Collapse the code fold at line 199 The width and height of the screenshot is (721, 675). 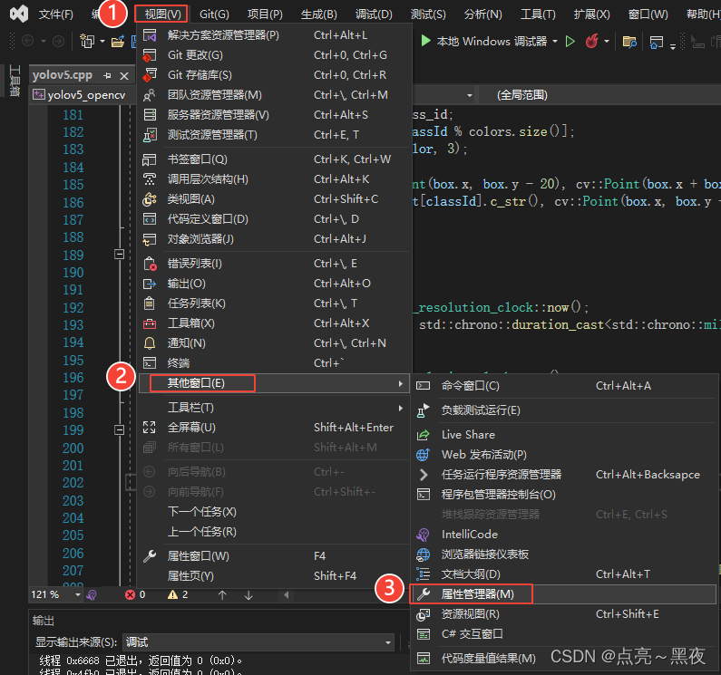click(119, 430)
